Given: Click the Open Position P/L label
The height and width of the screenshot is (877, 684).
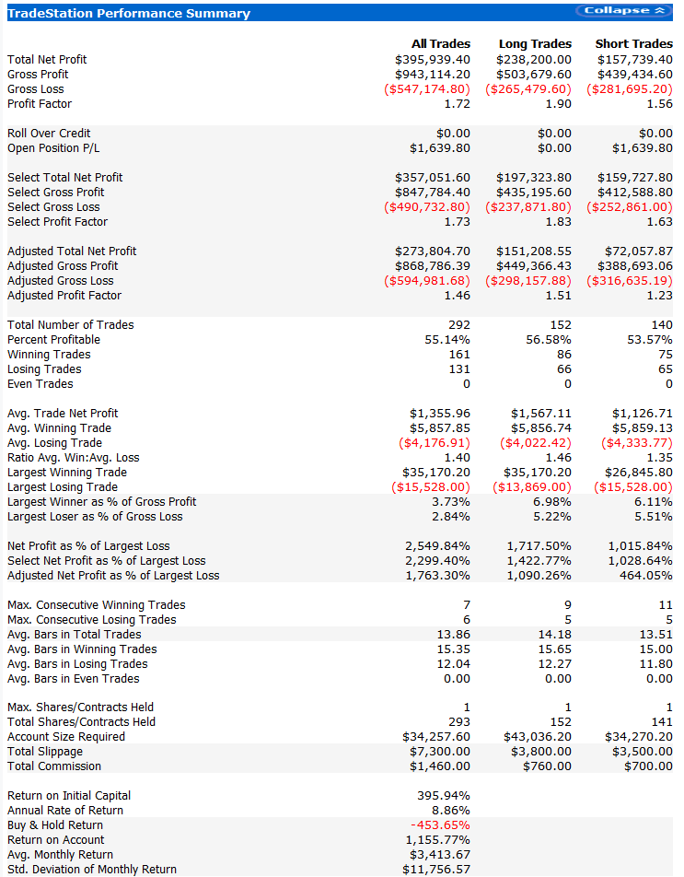Looking at the screenshot, I should pos(49,146).
